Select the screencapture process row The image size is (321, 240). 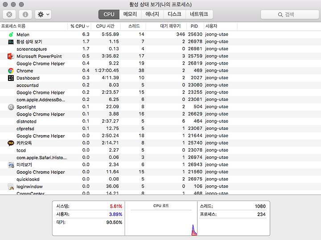point(160,49)
